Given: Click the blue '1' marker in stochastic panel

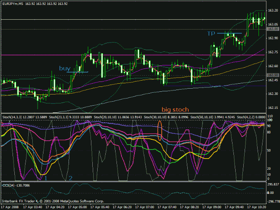Looking at the screenshot, I should click(x=46, y=178).
